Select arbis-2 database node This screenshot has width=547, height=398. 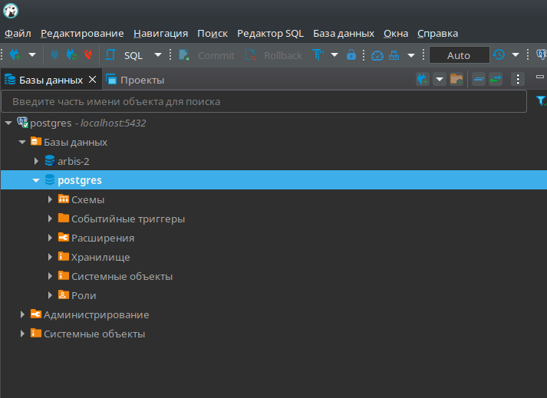pos(73,162)
